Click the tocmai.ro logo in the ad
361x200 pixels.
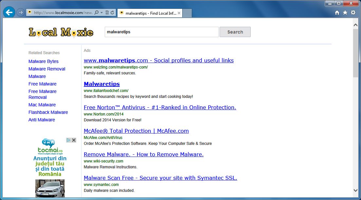point(50,146)
